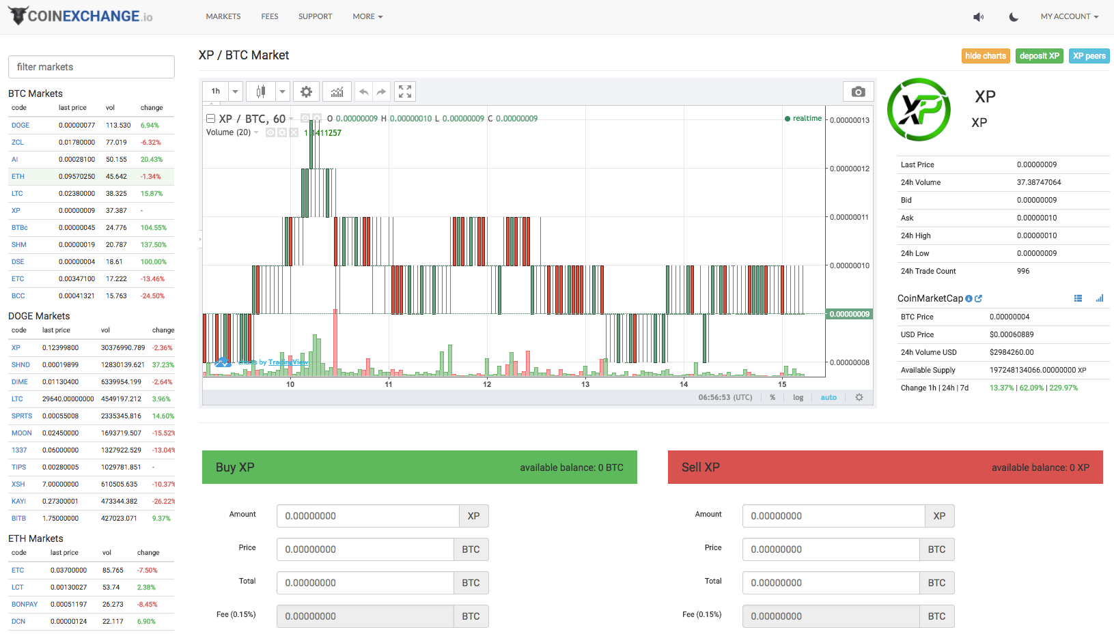
Task: Open MOON in DOGE Markets
Action: point(22,433)
